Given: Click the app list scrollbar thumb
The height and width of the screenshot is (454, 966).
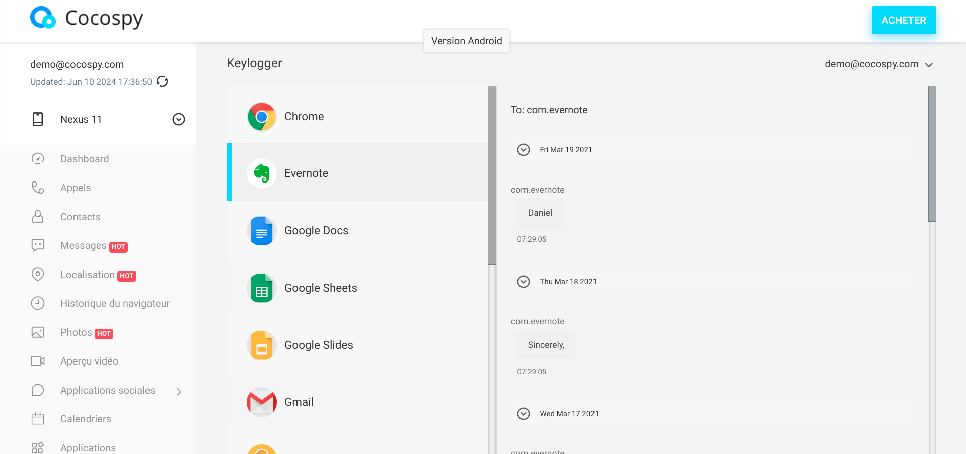Looking at the screenshot, I should (492, 175).
